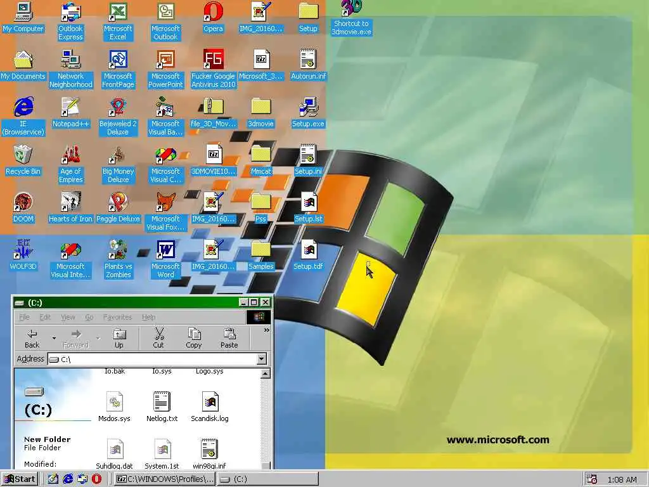Click scroll up arrow in file list

coord(266,374)
